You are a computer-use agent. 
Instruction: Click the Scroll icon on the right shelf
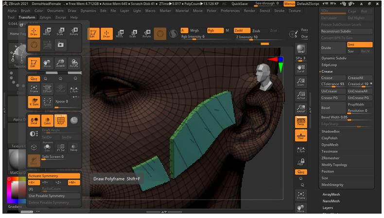[x=301, y=69]
